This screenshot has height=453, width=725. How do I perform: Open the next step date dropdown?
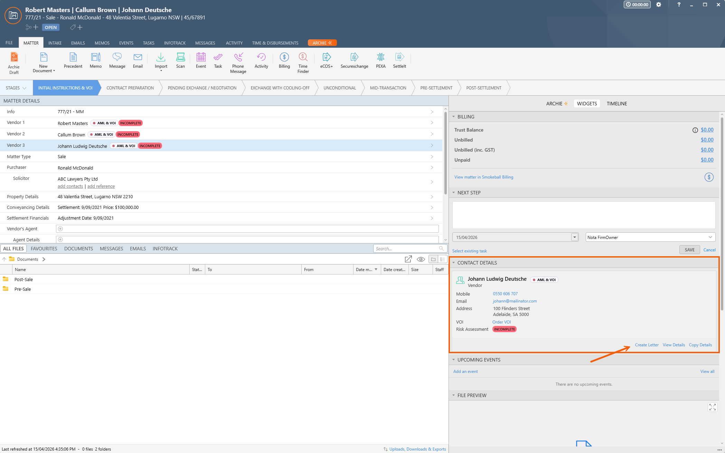[x=574, y=237]
